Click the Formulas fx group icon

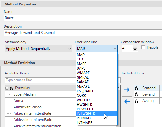11,88
